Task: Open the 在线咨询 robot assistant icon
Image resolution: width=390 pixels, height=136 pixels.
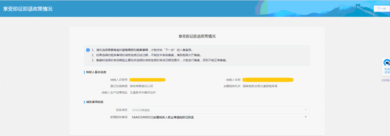Action: click(386, 62)
